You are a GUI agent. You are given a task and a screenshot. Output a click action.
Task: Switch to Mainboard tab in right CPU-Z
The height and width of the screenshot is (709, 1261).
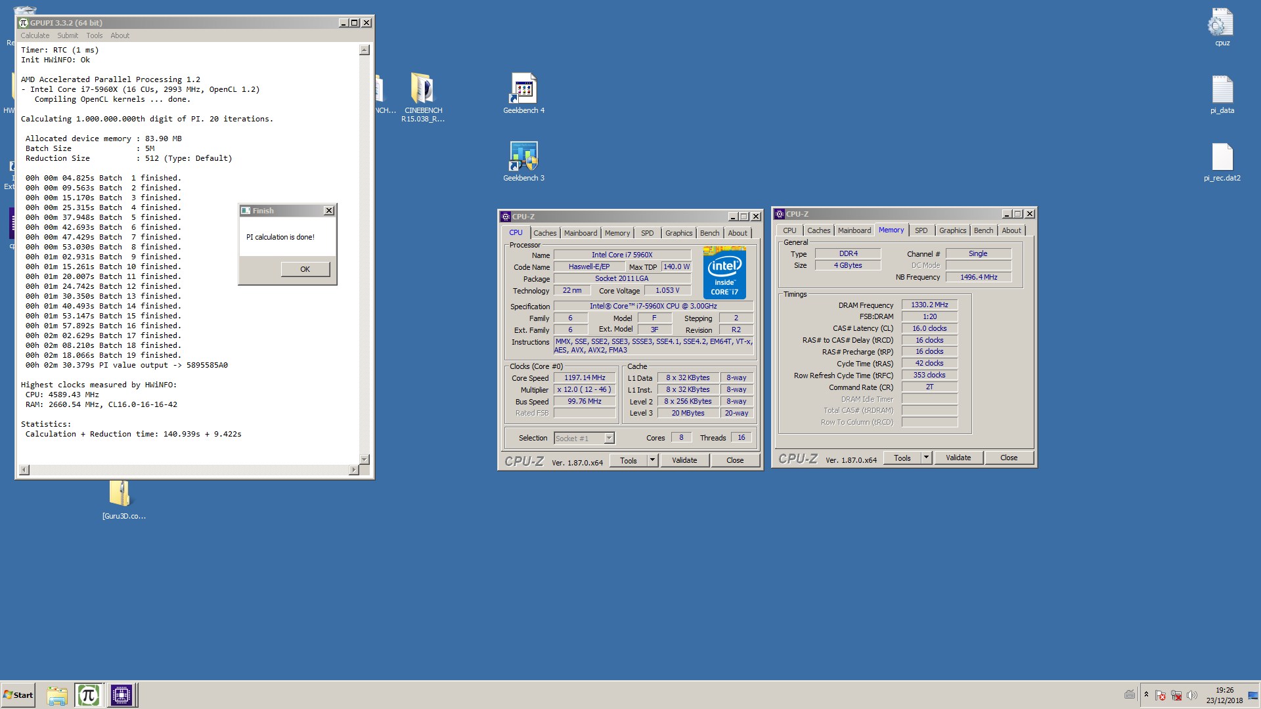pos(854,230)
